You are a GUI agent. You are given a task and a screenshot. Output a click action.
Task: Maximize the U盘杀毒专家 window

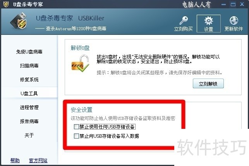click(x=233, y=4)
